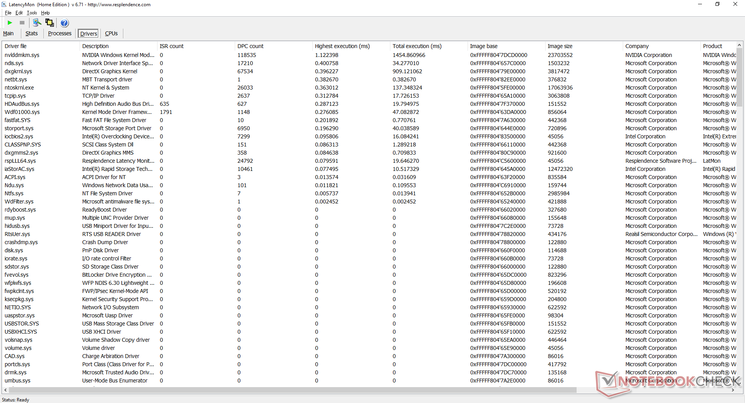Click the Realsil Semiconductor Corpo... cell
Screen dimensions: 745x403
(662, 234)
